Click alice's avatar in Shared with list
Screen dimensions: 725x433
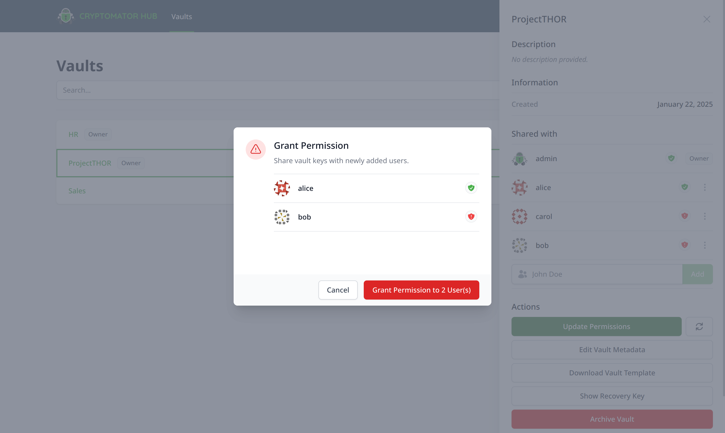point(519,188)
